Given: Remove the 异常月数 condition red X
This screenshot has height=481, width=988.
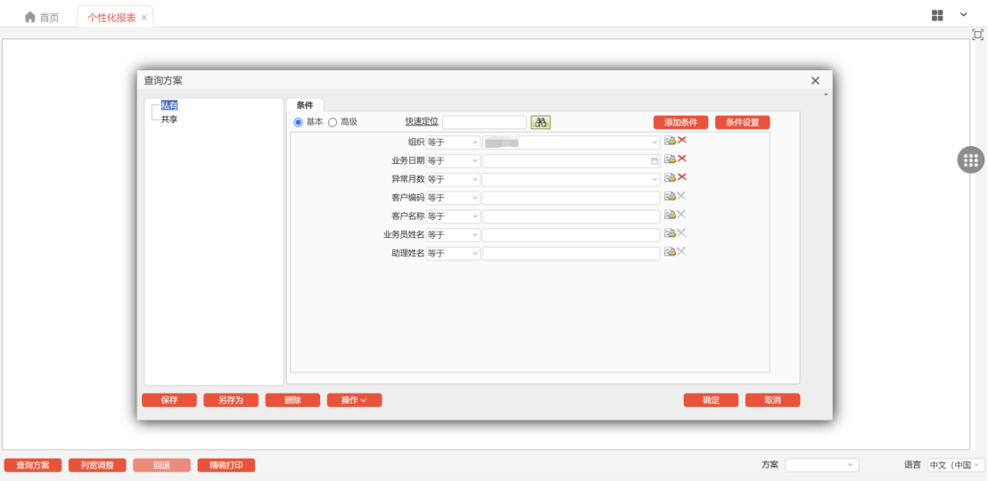Looking at the screenshot, I should tap(682, 177).
